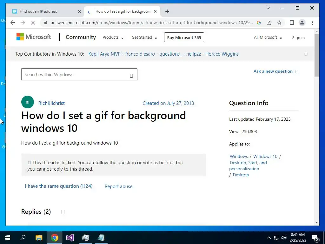
Task: Close the 'Find out an IP address' tab
Action: tap(79, 11)
